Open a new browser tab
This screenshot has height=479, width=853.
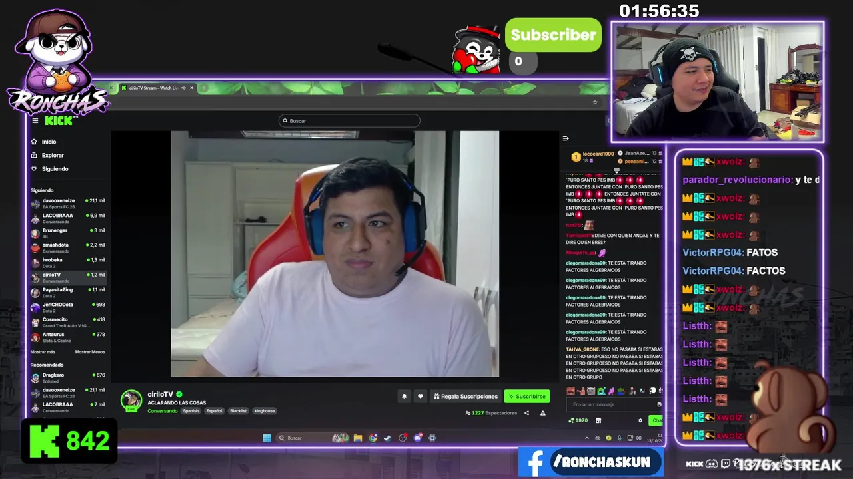click(204, 88)
